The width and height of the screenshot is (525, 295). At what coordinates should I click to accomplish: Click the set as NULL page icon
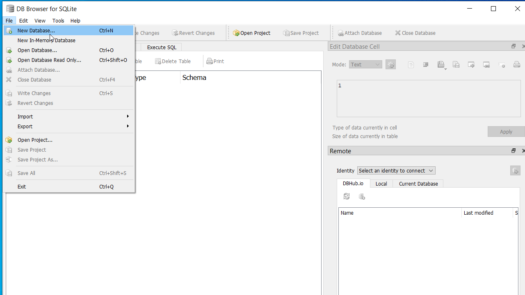[411, 64]
